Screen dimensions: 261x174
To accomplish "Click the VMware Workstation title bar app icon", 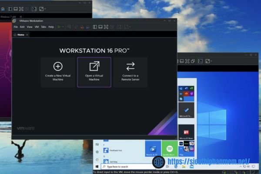I will (14, 21).
